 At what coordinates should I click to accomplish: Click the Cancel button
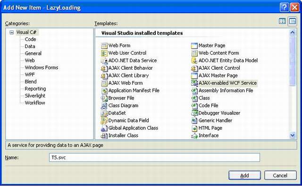280,175
